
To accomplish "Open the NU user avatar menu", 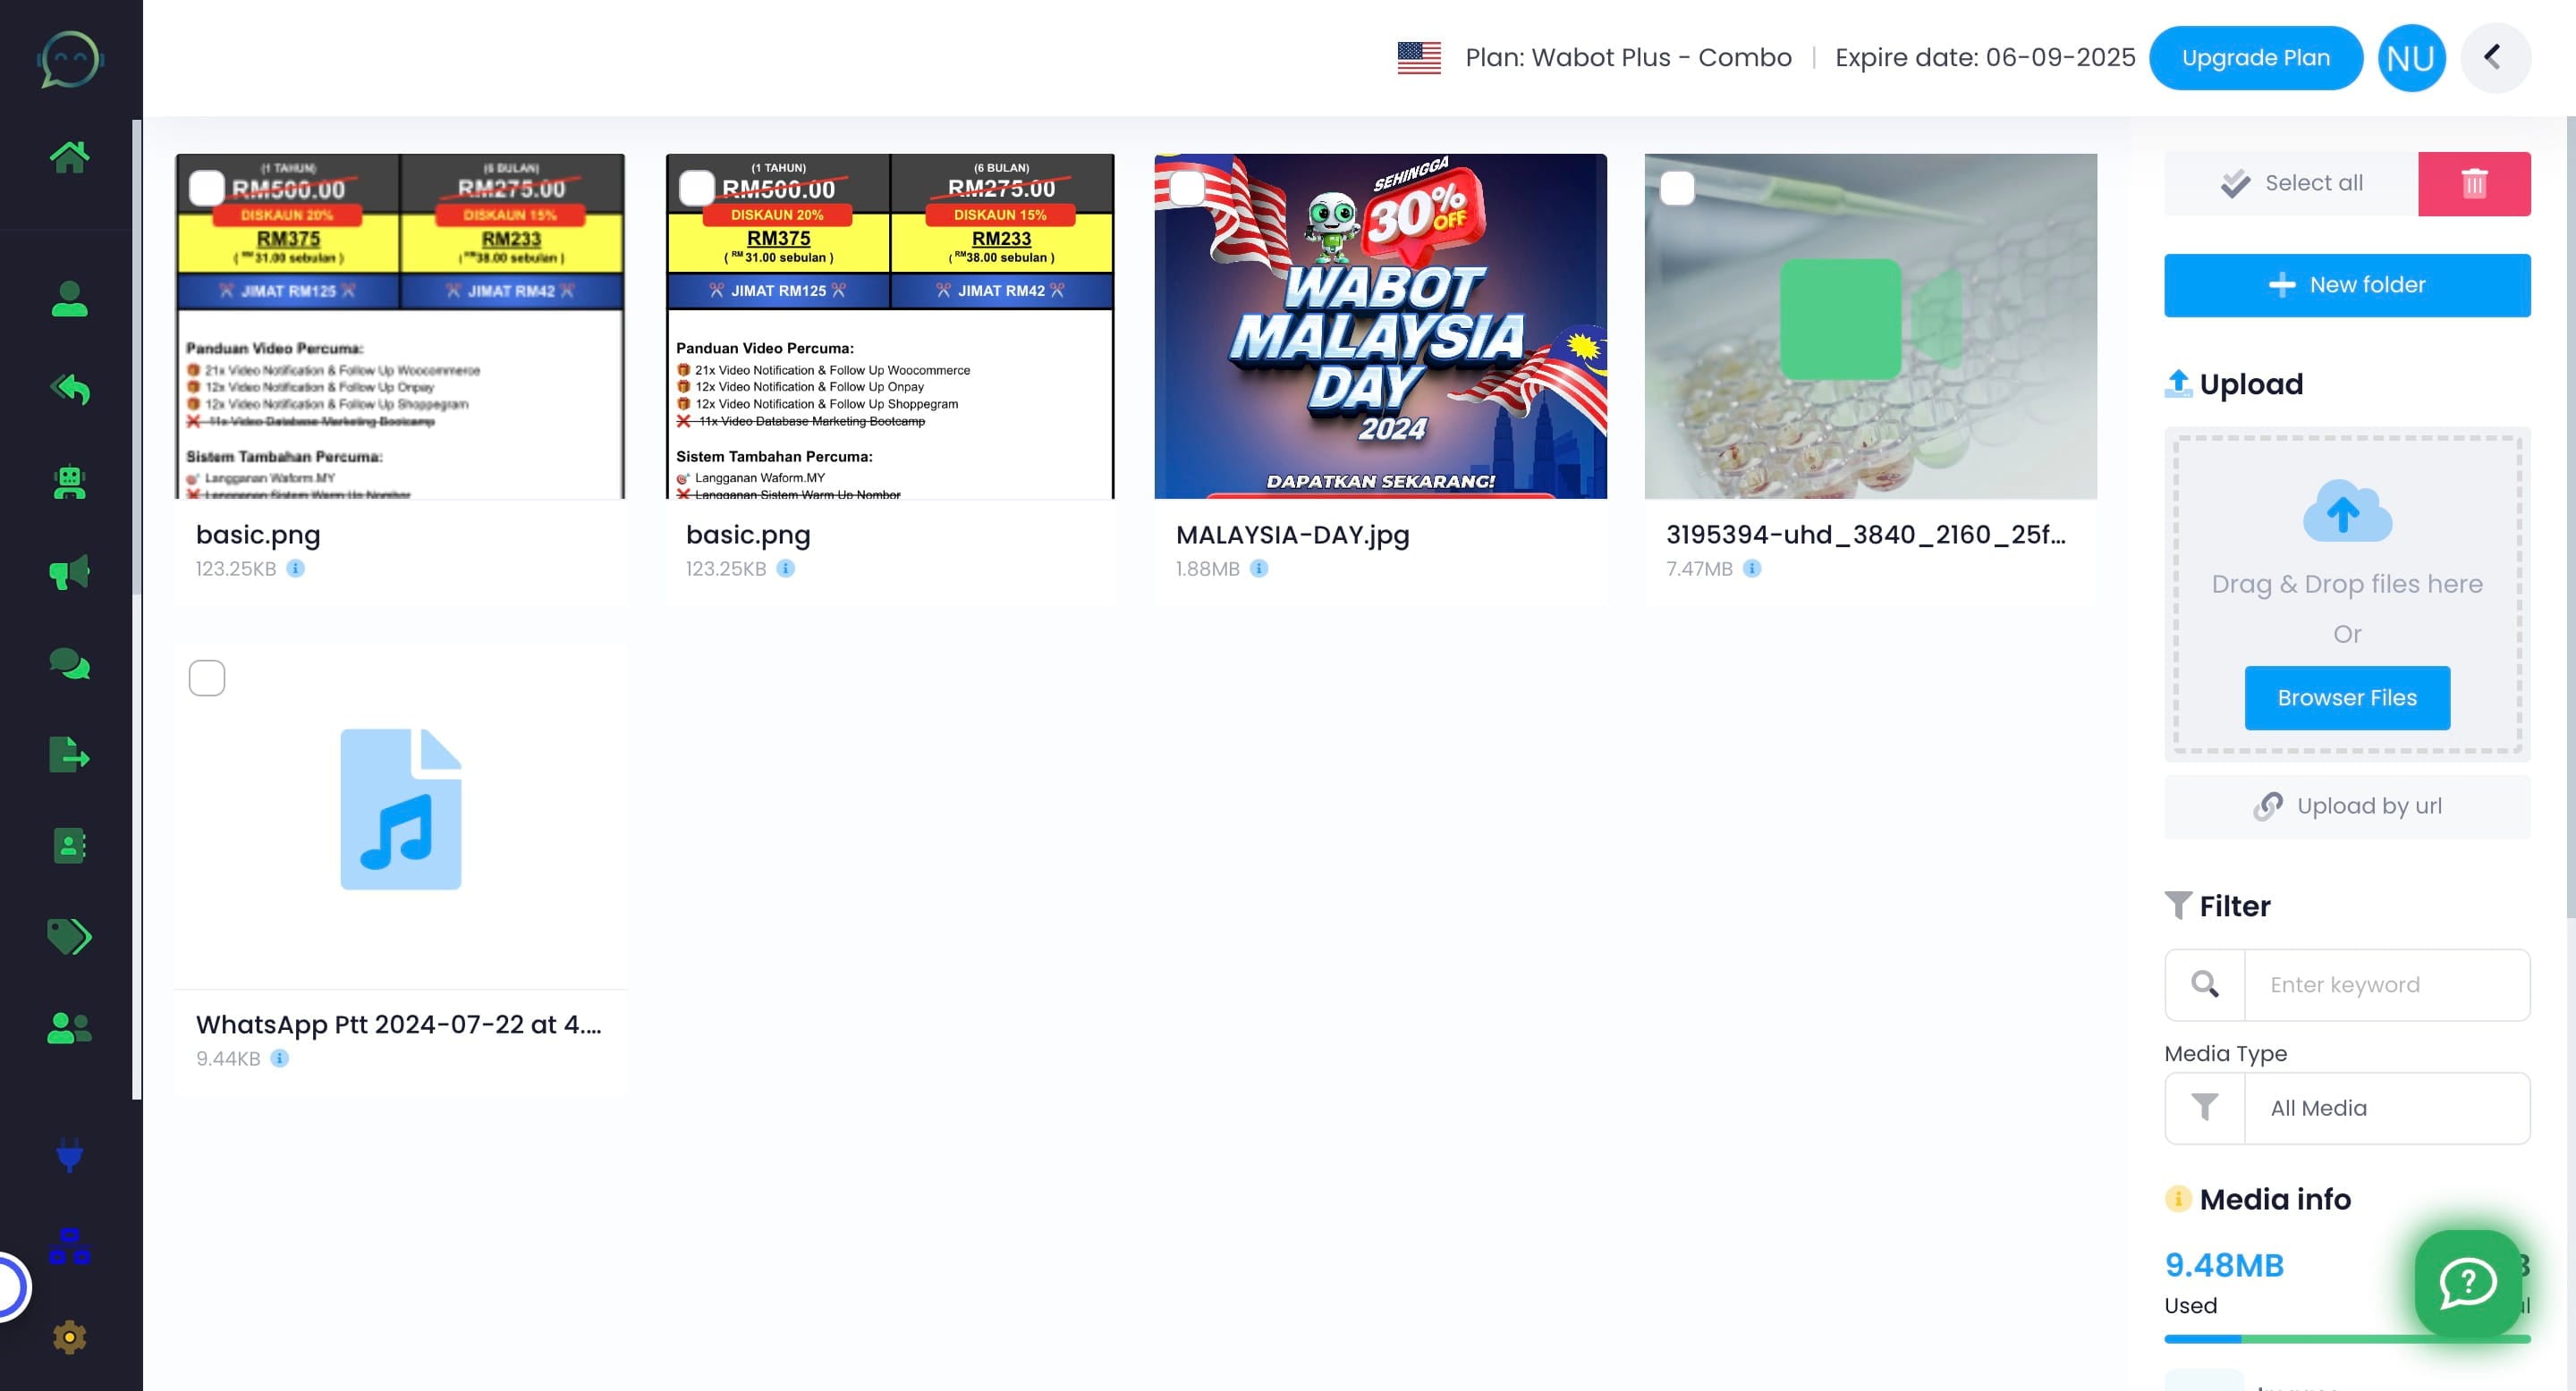I will click(2410, 58).
